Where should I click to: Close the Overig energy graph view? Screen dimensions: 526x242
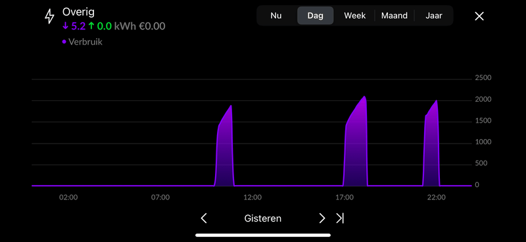click(479, 16)
